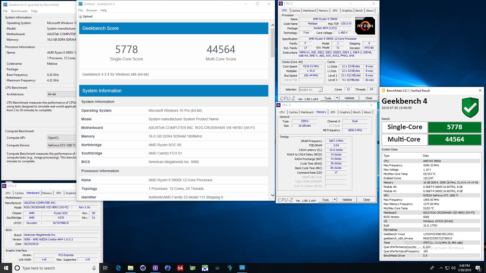
Task: Switch to the Caches tab in the CPU-Z processor window
Action: 295,11
